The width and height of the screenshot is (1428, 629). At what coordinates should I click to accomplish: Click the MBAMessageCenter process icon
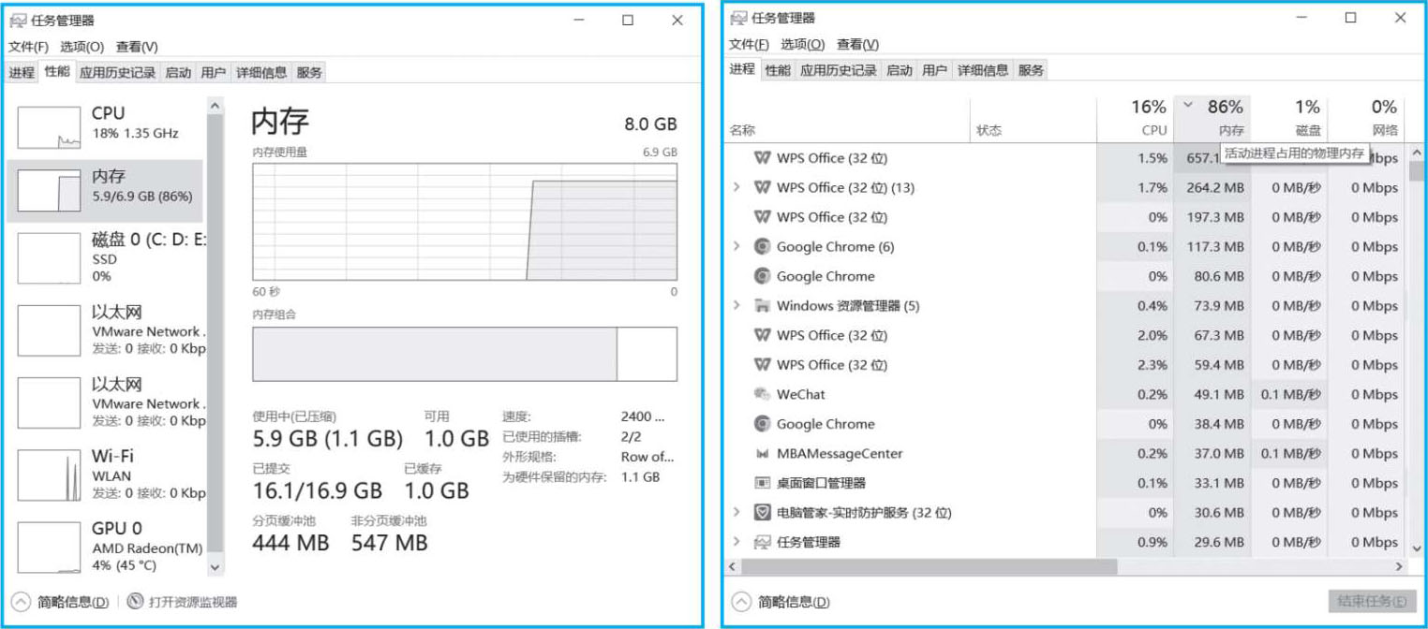763,454
